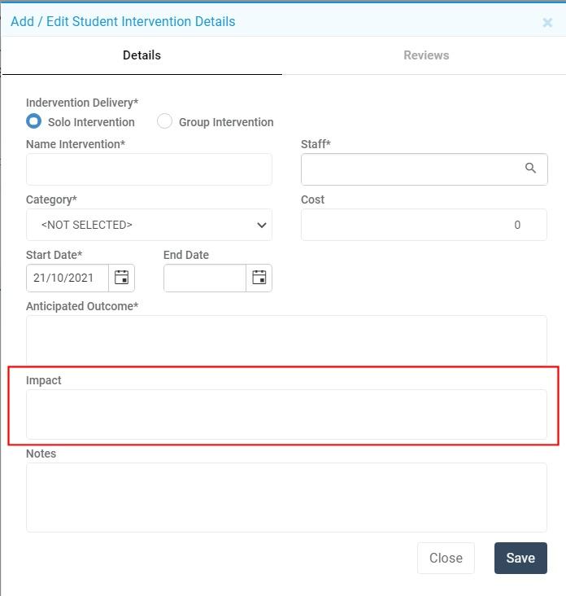Screen dimensions: 566x596
Task: Click into the Staff lookup field
Action: tap(411, 169)
